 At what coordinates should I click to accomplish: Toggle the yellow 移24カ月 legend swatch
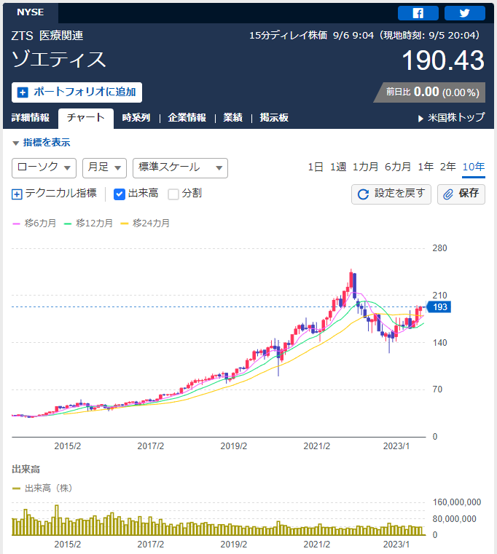point(124,223)
